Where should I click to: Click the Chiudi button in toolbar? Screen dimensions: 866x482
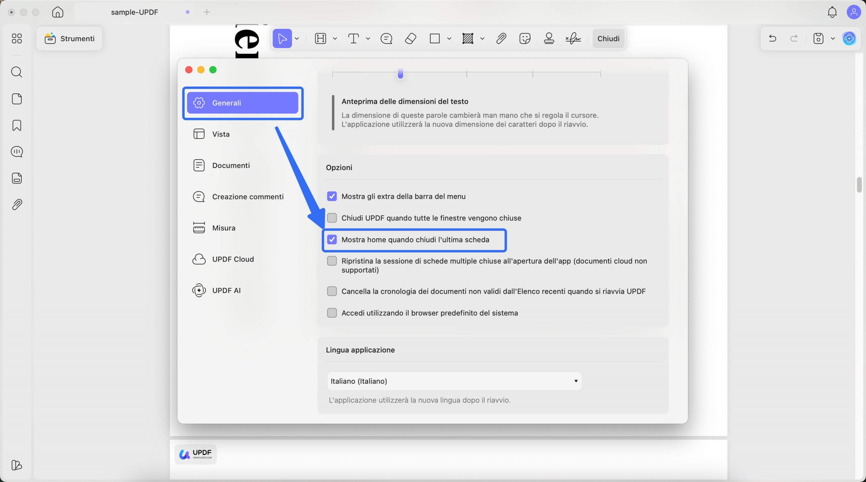608,39
